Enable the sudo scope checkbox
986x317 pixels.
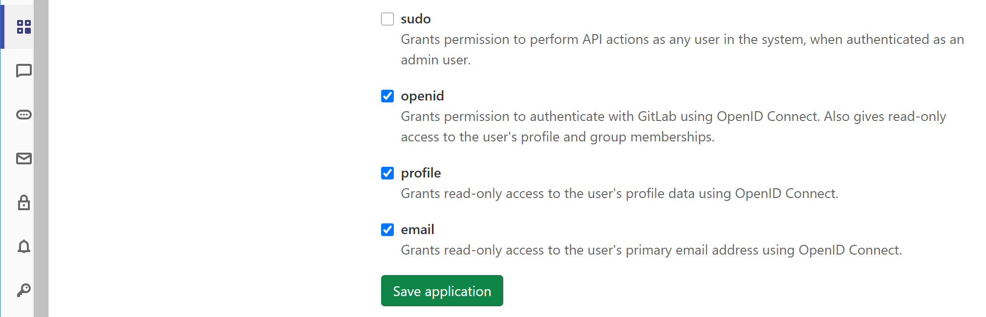(x=387, y=19)
